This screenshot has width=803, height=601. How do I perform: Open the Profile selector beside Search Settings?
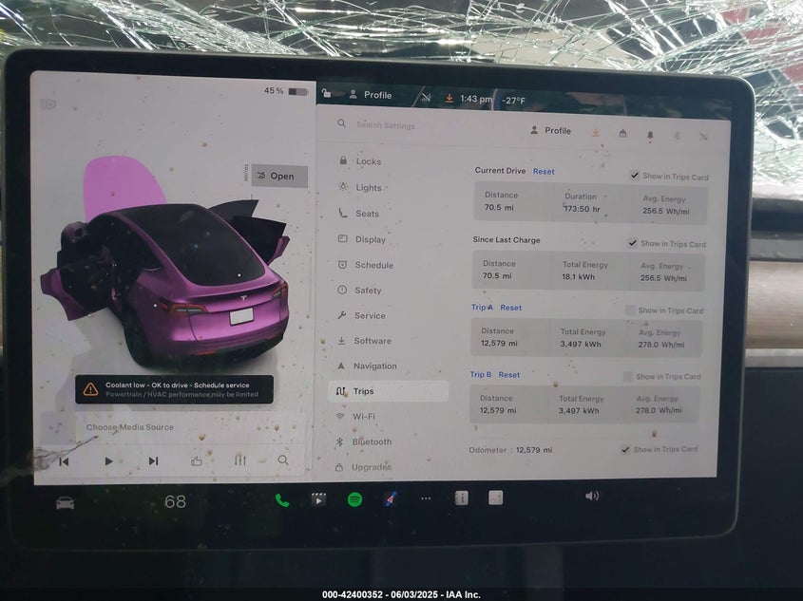click(x=551, y=131)
